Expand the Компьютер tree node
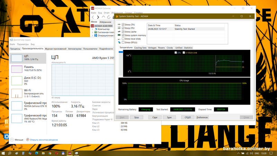 pos(92,29)
